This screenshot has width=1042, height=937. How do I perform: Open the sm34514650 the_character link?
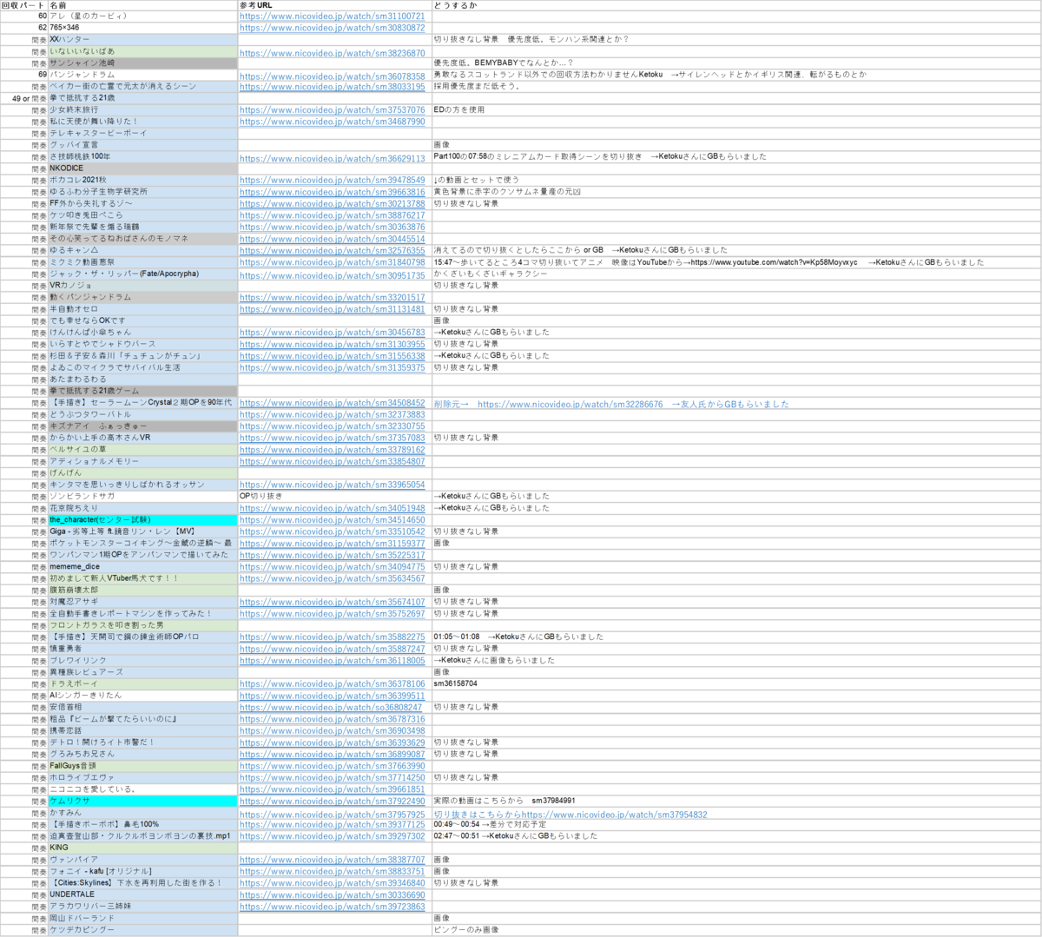(333, 520)
